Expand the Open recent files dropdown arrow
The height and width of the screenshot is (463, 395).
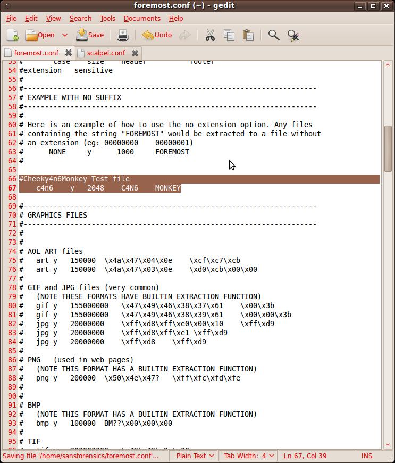[65, 35]
